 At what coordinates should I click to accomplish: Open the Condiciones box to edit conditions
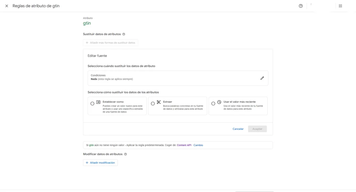[x=178, y=78]
